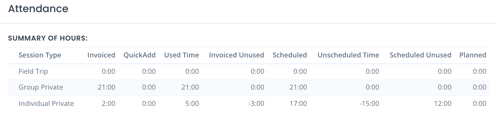Click the Summary of Hours heading
This screenshot has height=118, width=497.
point(48,38)
